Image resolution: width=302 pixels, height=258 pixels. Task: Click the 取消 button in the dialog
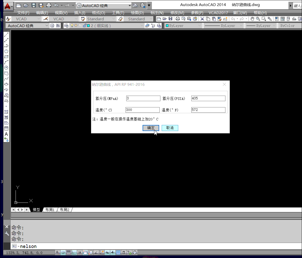tap(170, 128)
